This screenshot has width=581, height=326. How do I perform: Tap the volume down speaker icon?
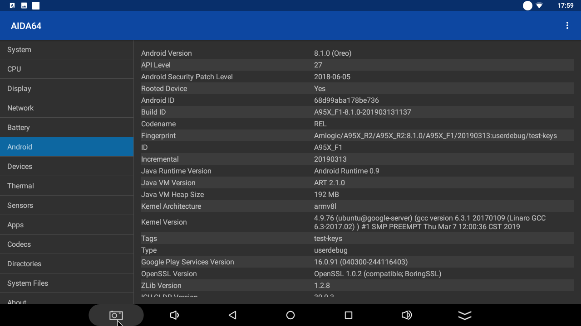(x=174, y=315)
